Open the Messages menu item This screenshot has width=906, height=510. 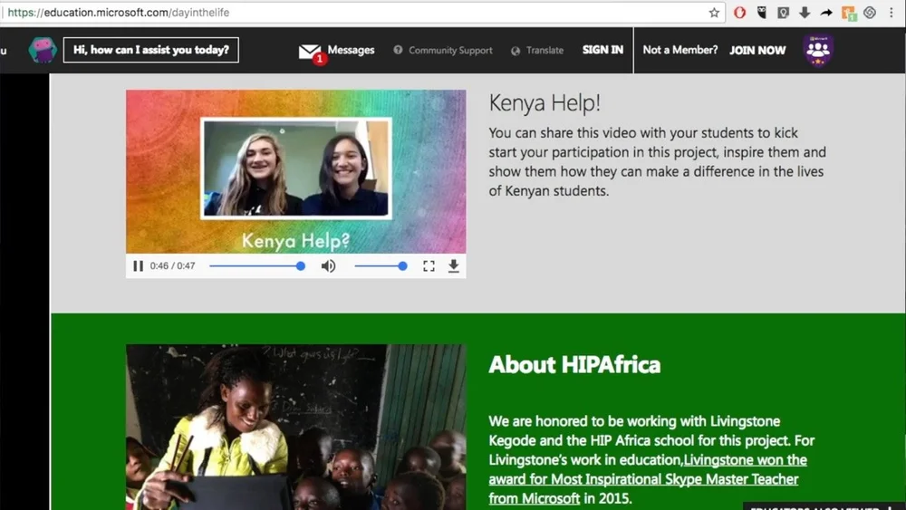(351, 50)
